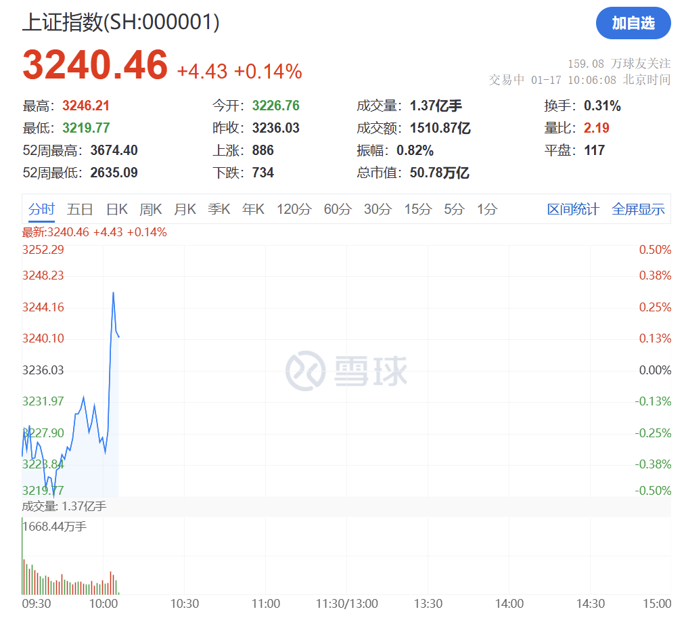
Task: Click the 3240.10 axis label
Action: [x=43, y=338]
